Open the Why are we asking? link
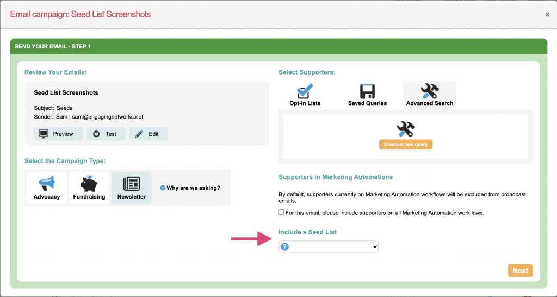Screen dimensions: 557x297 click(x=193, y=188)
